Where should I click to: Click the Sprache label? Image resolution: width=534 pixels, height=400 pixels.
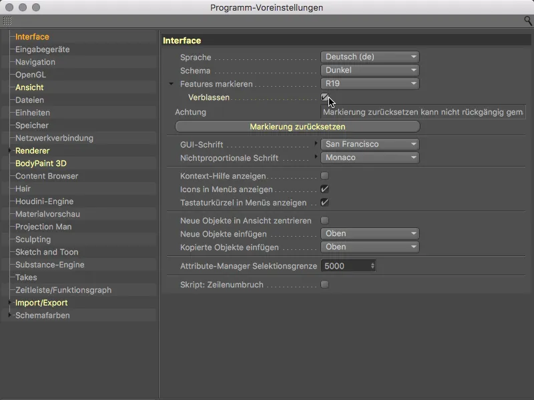196,57
